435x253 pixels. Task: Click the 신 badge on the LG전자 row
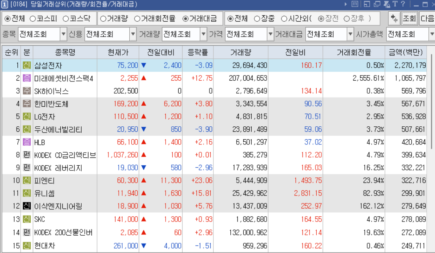pyautogui.click(x=27, y=116)
